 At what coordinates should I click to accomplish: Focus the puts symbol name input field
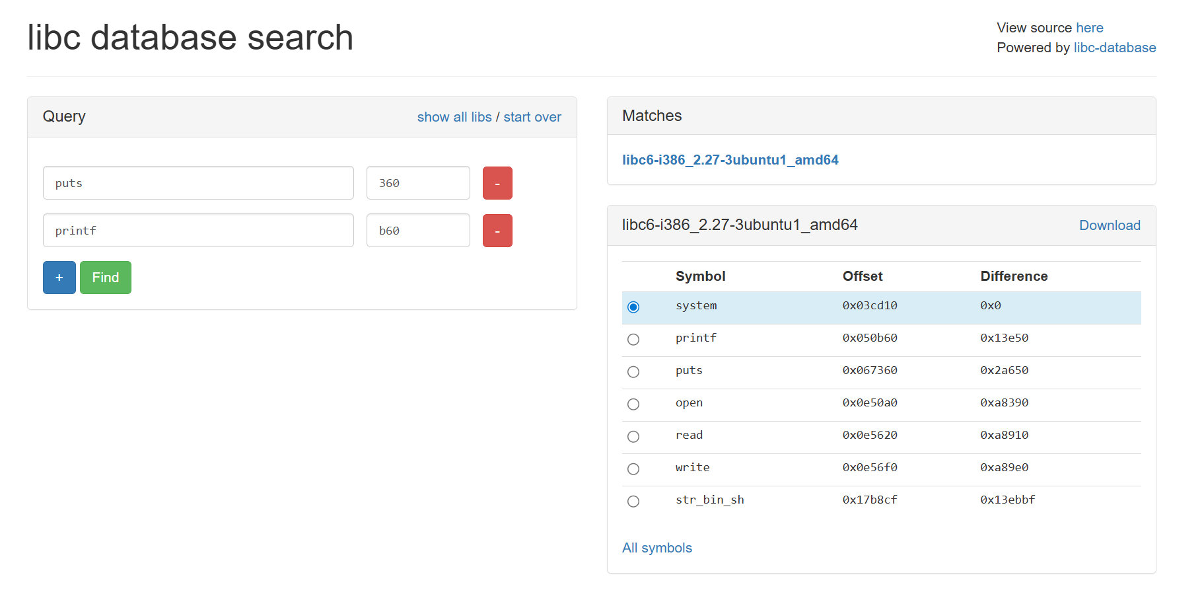[198, 183]
